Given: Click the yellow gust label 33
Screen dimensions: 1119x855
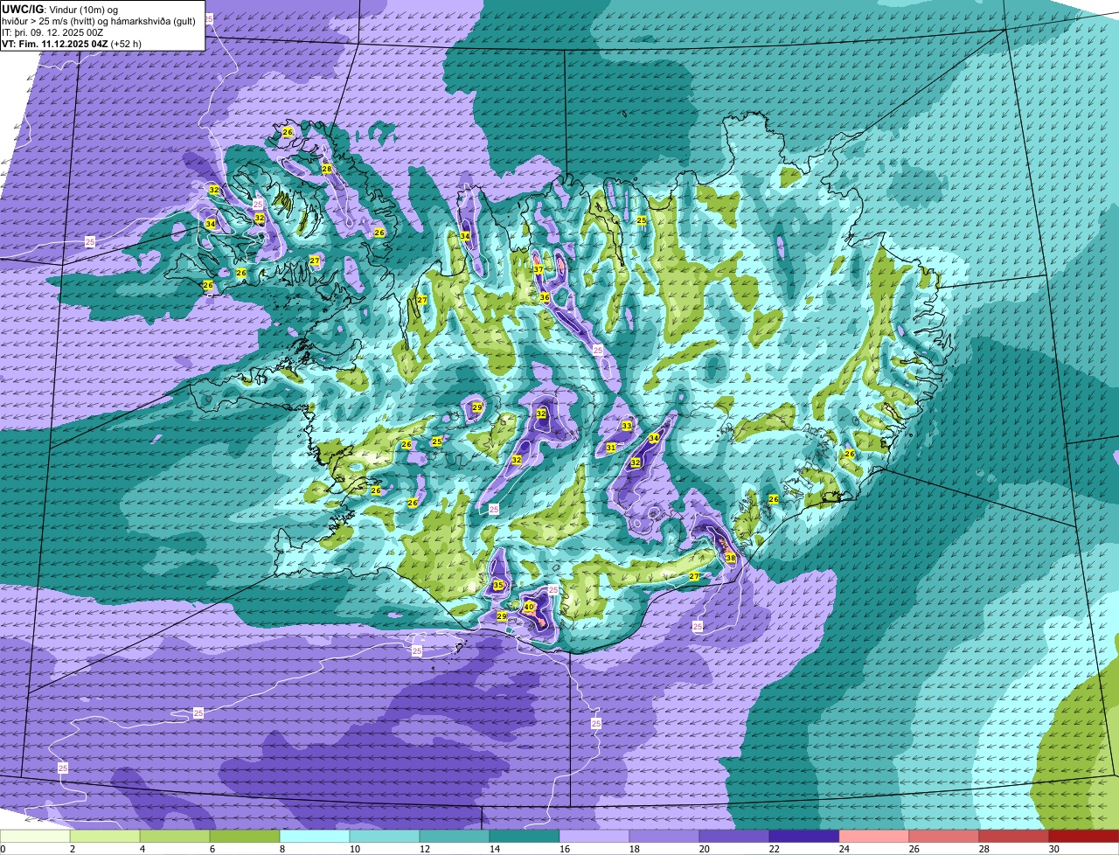Looking at the screenshot, I should pos(627,426).
